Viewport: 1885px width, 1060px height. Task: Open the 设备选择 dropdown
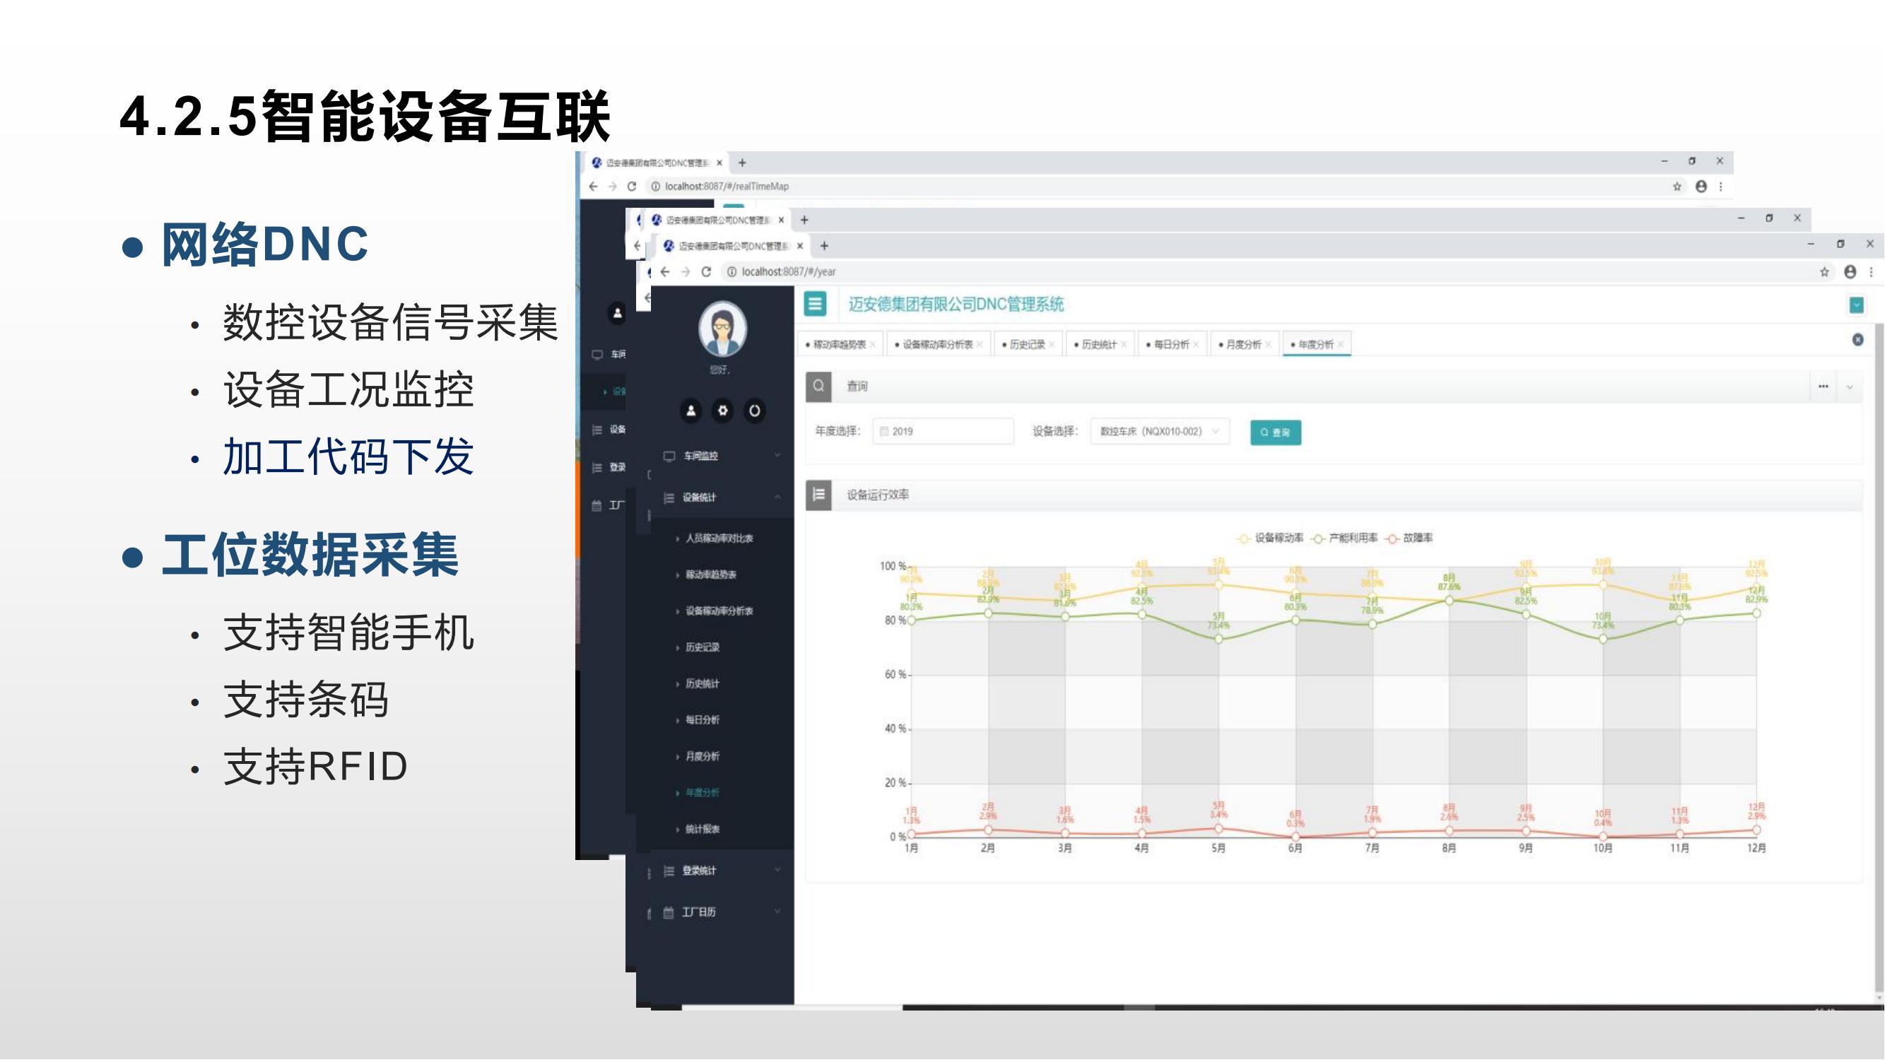[1159, 432]
